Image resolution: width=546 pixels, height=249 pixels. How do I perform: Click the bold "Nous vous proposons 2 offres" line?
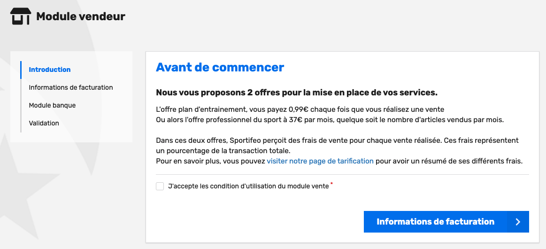(296, 93)
